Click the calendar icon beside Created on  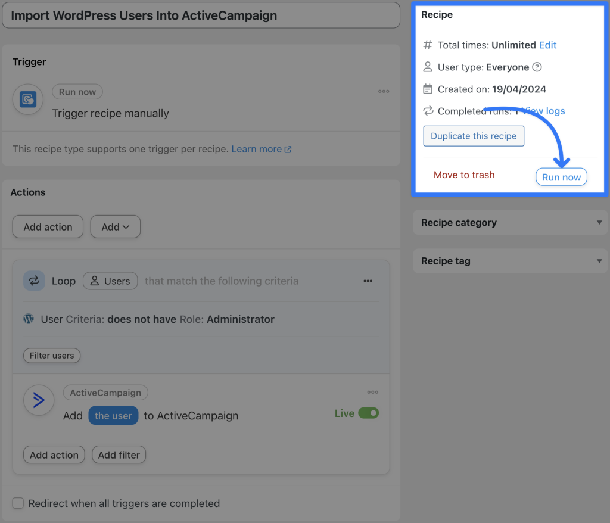427,89
